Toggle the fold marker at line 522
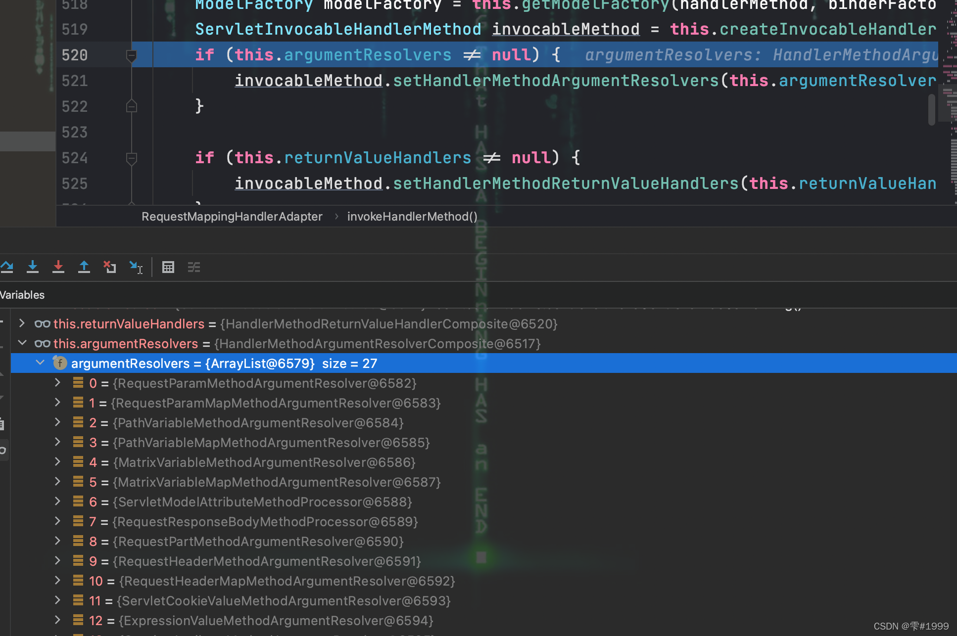The height and width of the screenshot is (636, 957). point(132,106)
